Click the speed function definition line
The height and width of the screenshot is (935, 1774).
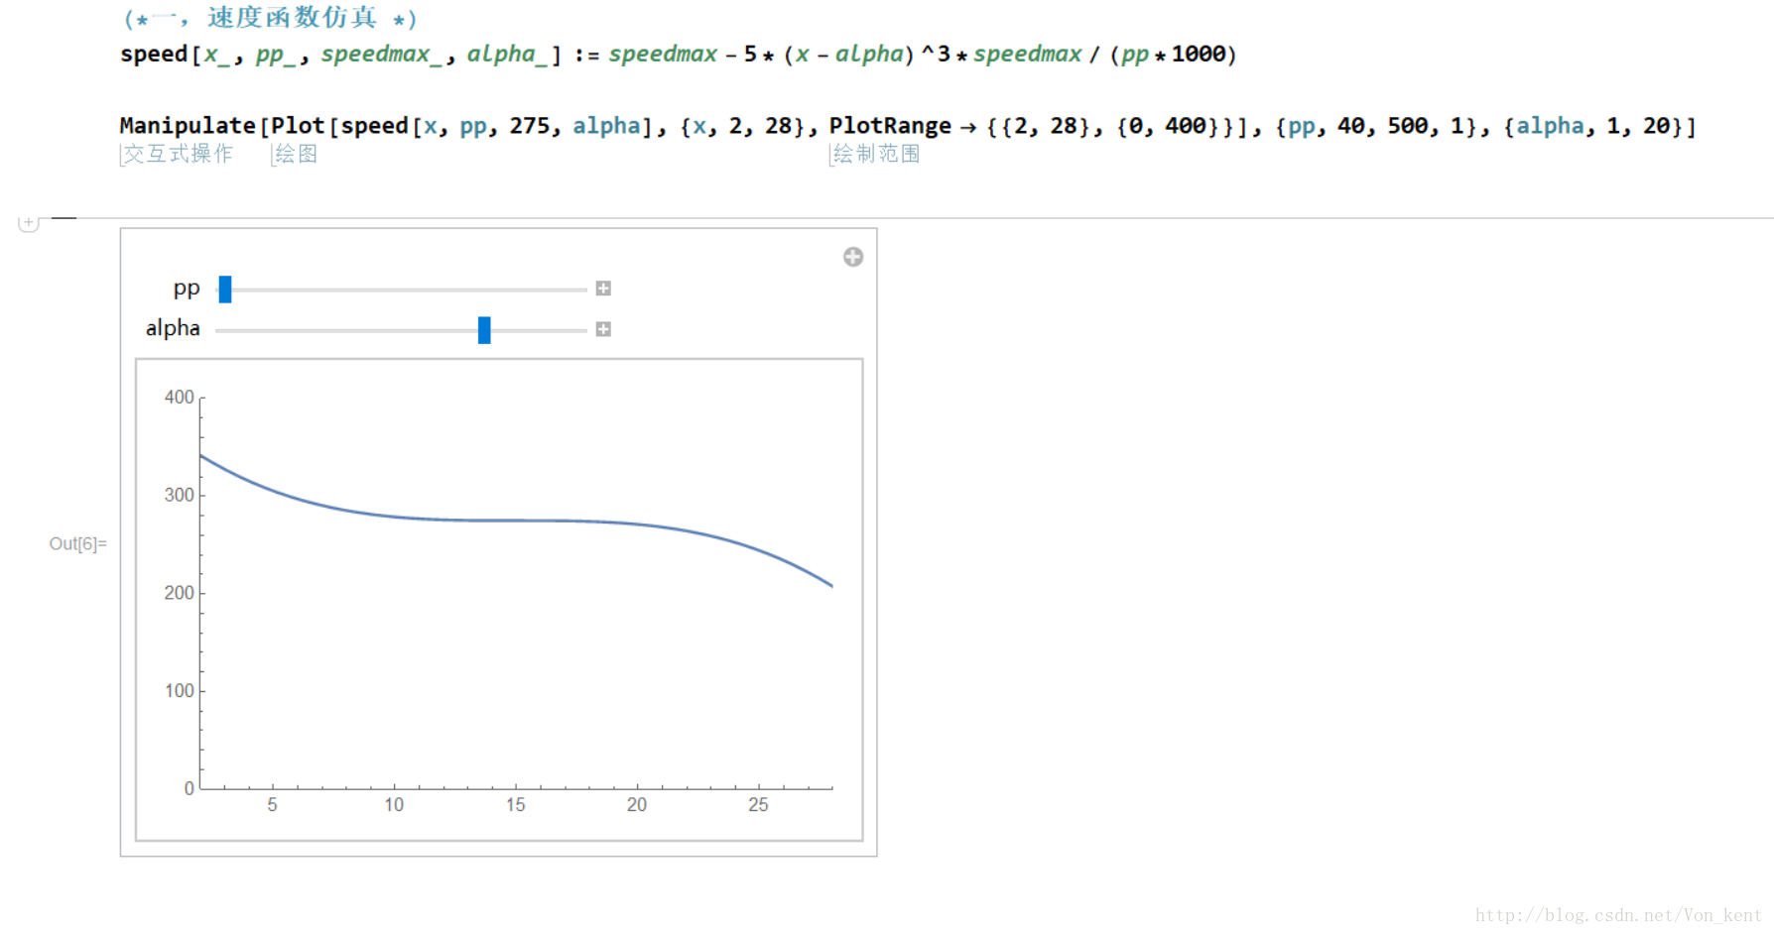point(679,55)
